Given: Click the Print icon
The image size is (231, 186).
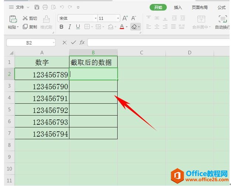Looking at the screenshot, I should [45, 7].
